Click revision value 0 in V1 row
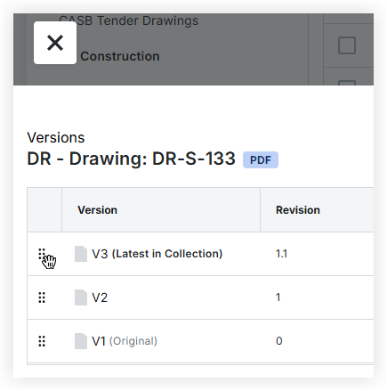 pos(279,341)
